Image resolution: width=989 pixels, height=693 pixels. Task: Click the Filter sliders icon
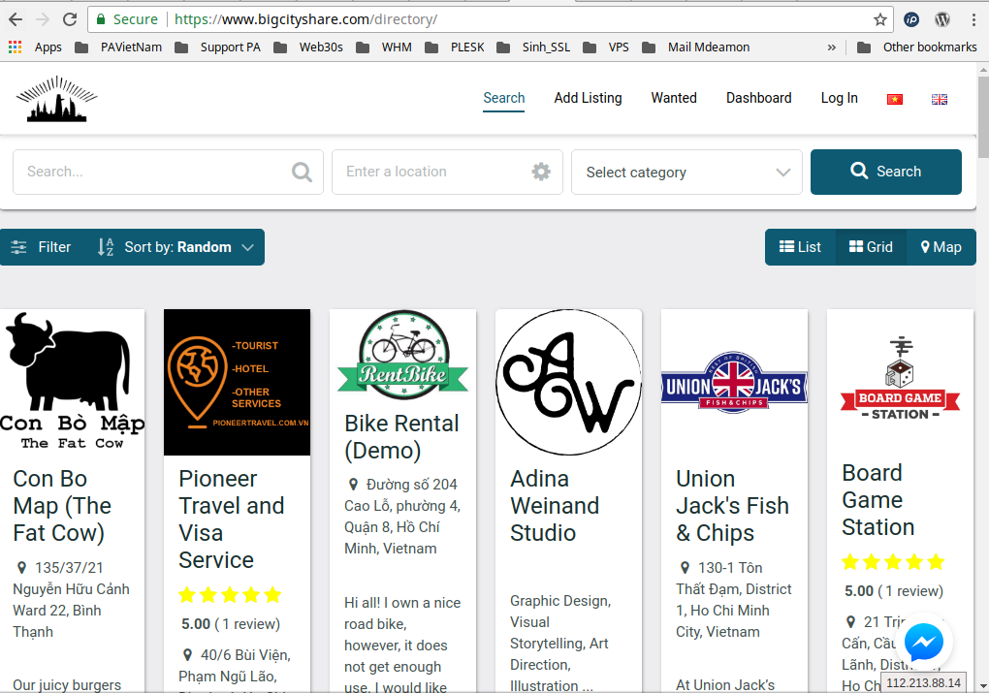point(19,247)
